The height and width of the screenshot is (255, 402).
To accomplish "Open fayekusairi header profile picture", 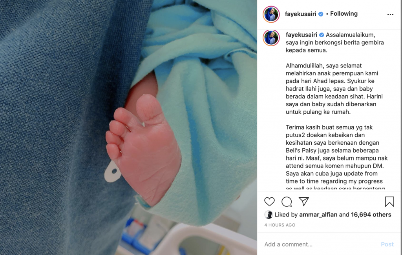I will coord(271,14).
